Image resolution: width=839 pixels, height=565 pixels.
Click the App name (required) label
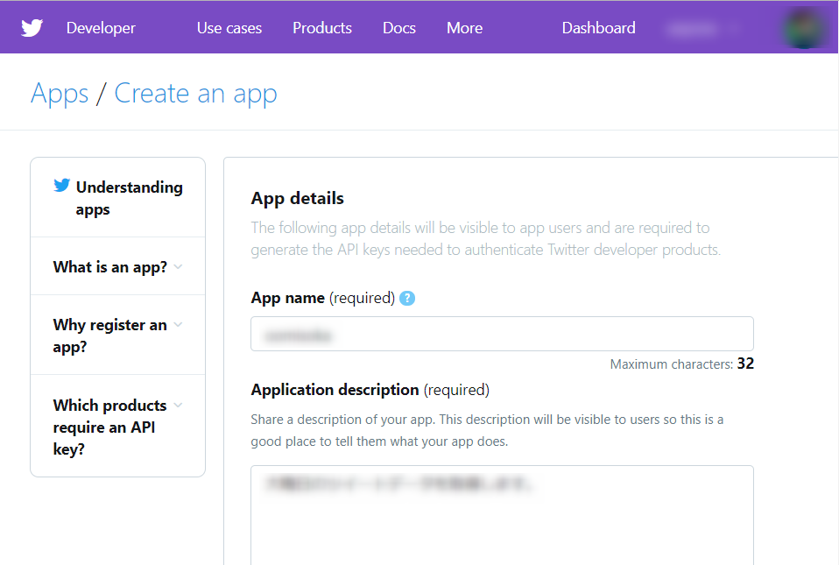(x=322, y=298)
